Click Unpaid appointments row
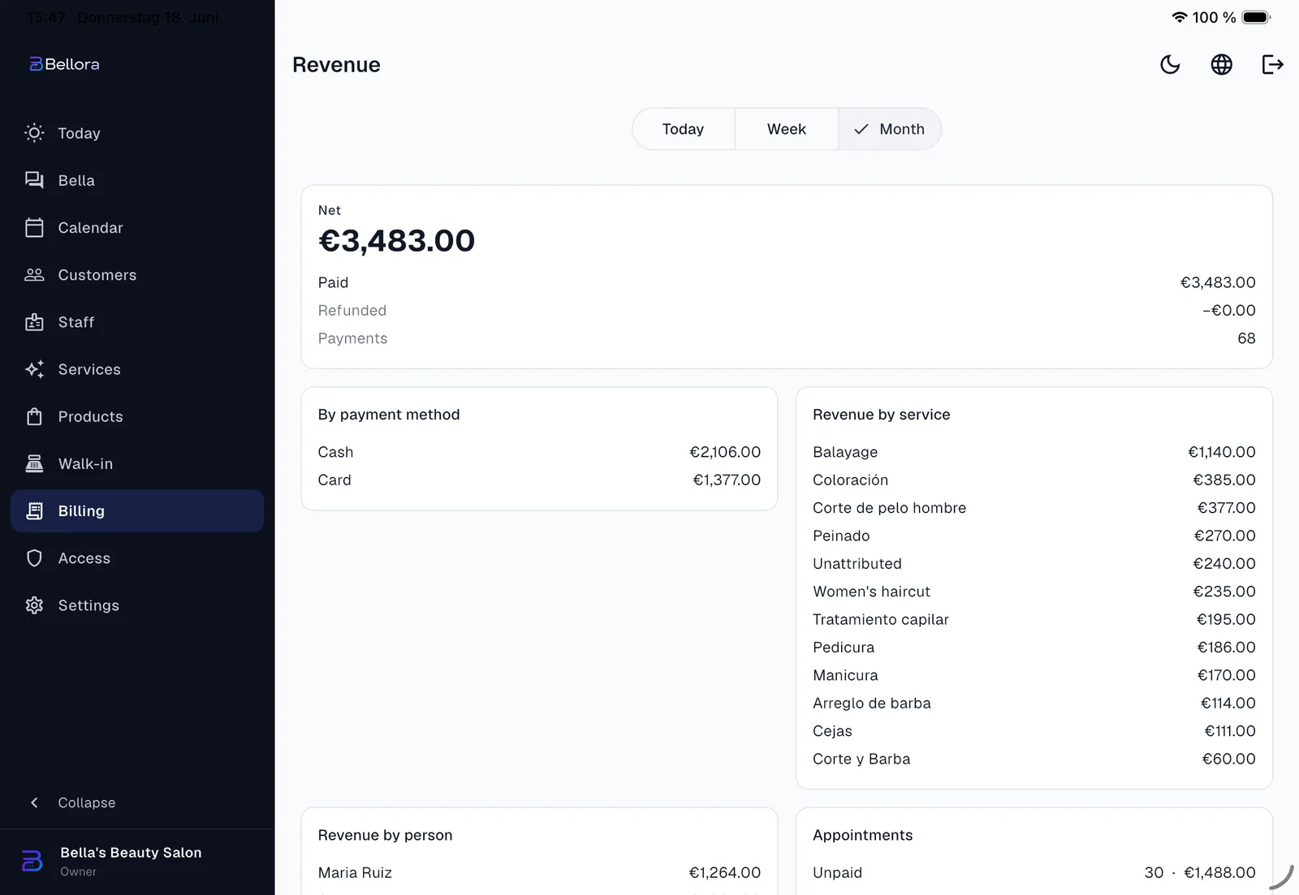 pos(1034,872)
